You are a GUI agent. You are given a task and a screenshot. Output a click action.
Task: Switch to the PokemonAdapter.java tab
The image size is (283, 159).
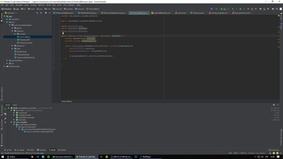[x=64, y=13]
